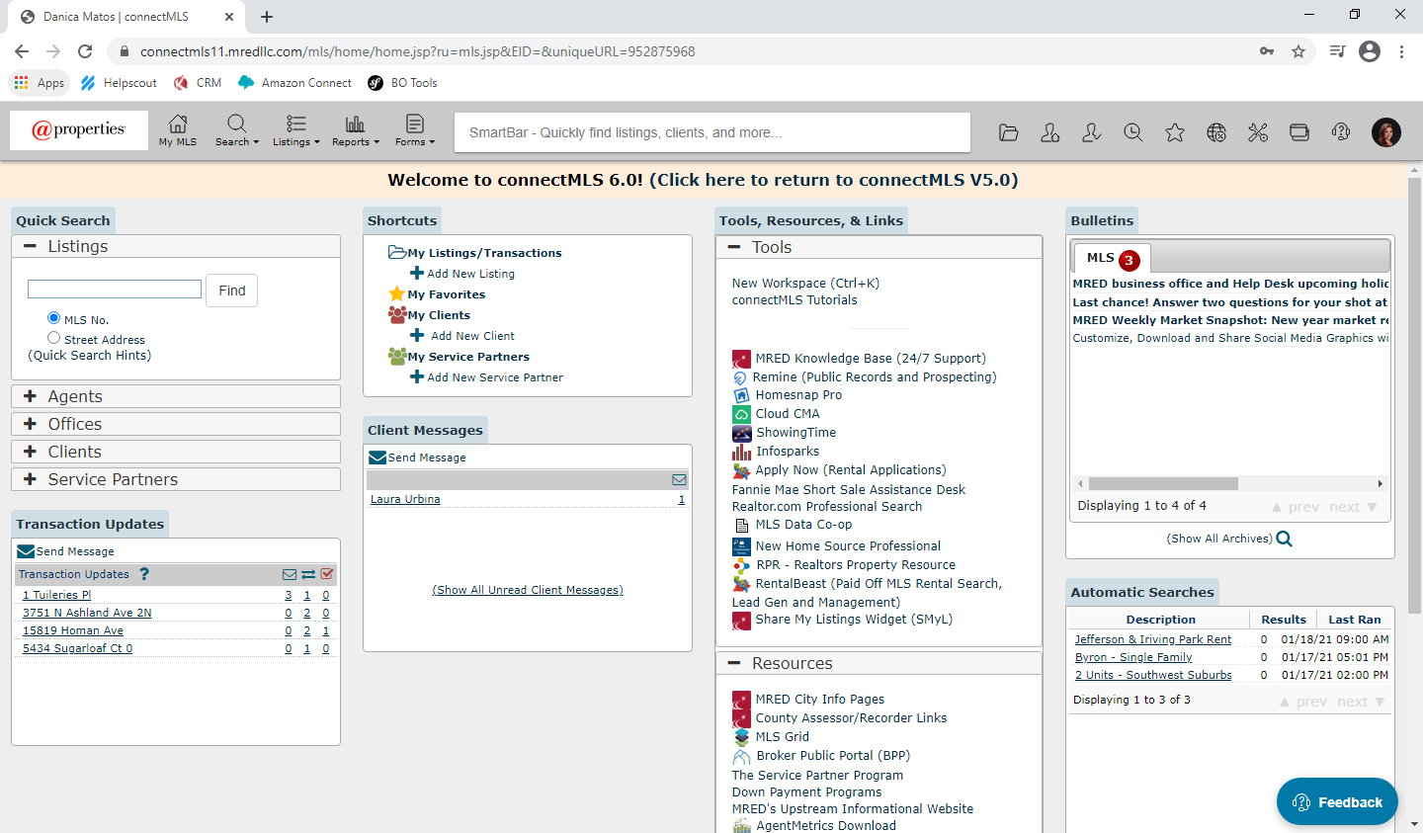
Task: Click the checkmark icon in Transaction Updates header
Action: click(327, 574)
